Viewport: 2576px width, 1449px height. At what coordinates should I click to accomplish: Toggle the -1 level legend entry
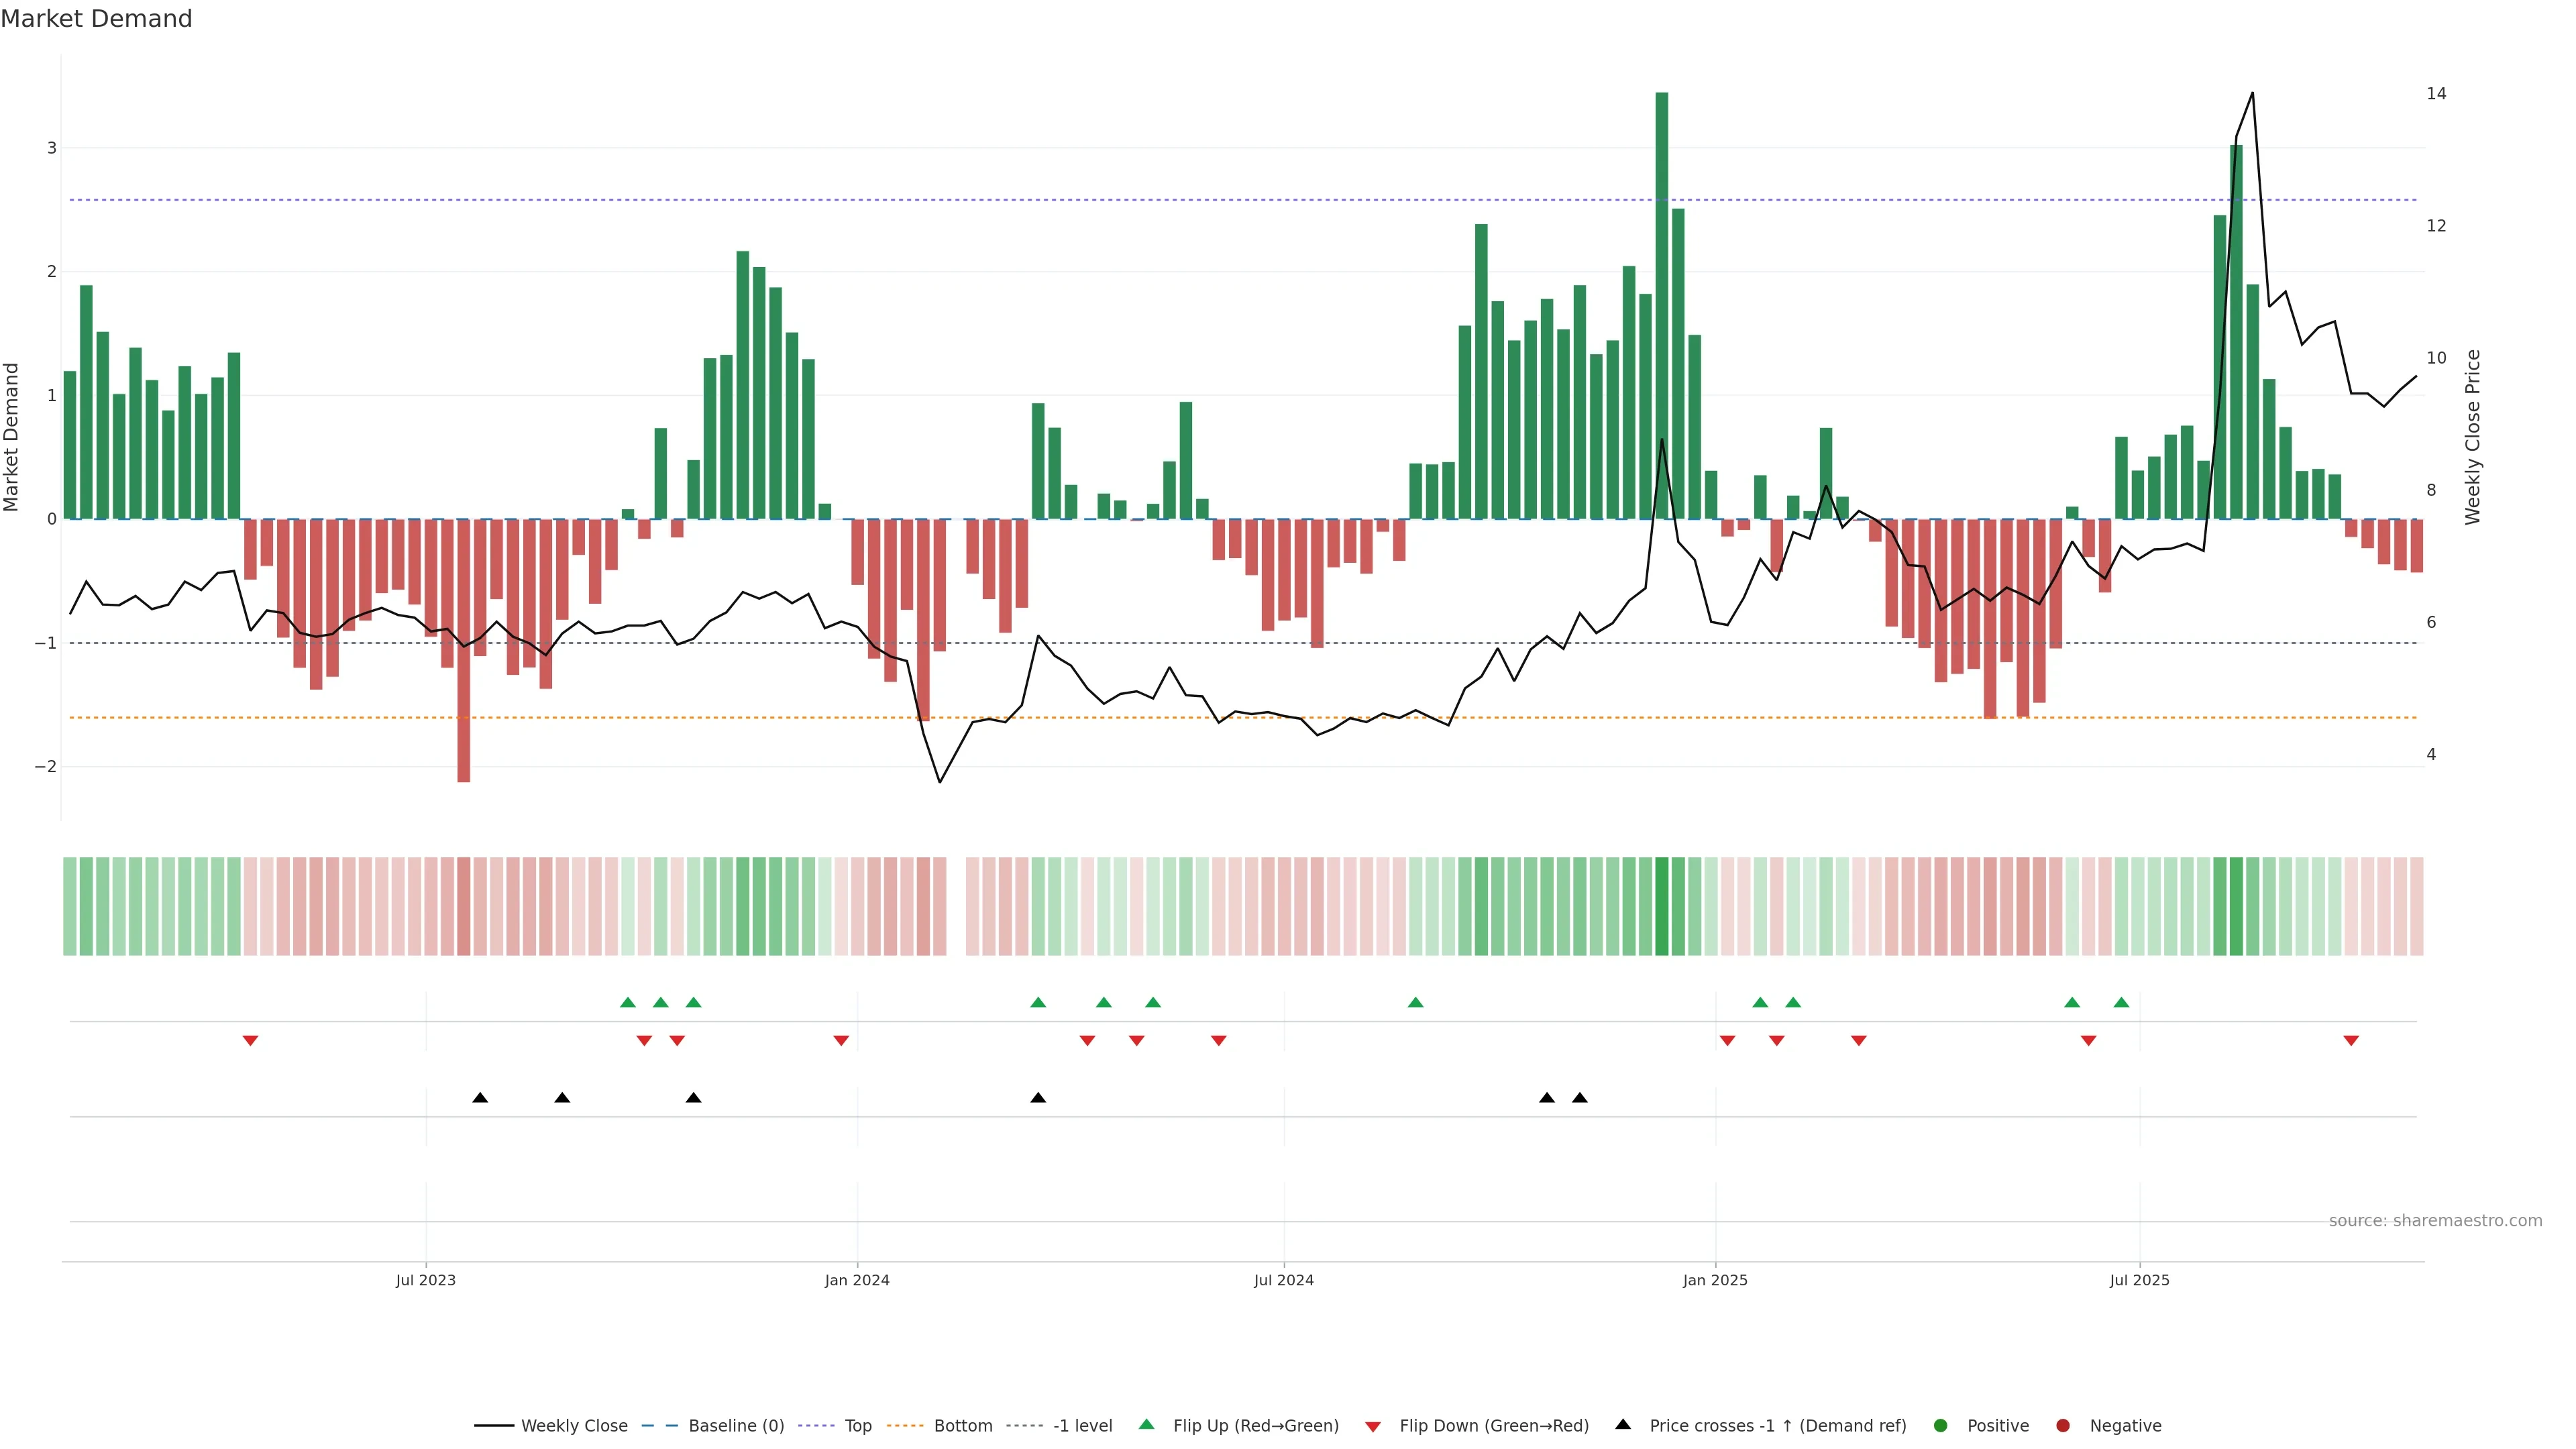[1082, 1426]
